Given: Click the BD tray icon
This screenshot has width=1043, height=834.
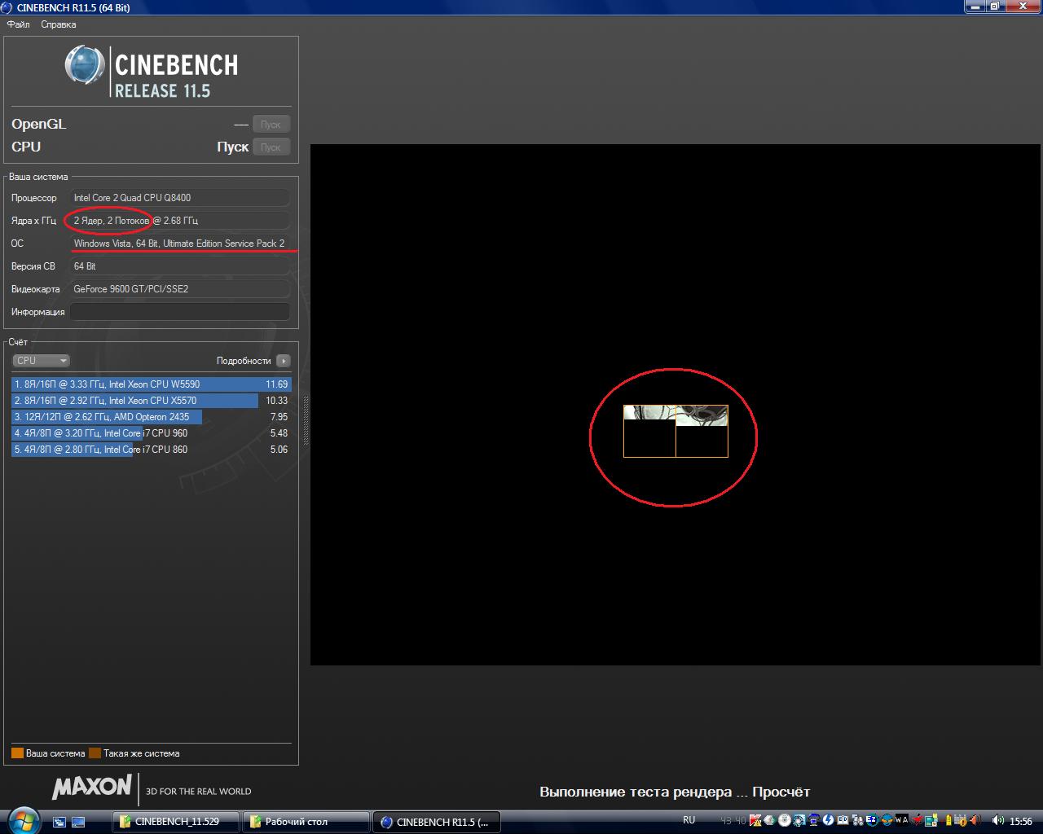Looking at the screenshot, I should [x=843, y=821].
